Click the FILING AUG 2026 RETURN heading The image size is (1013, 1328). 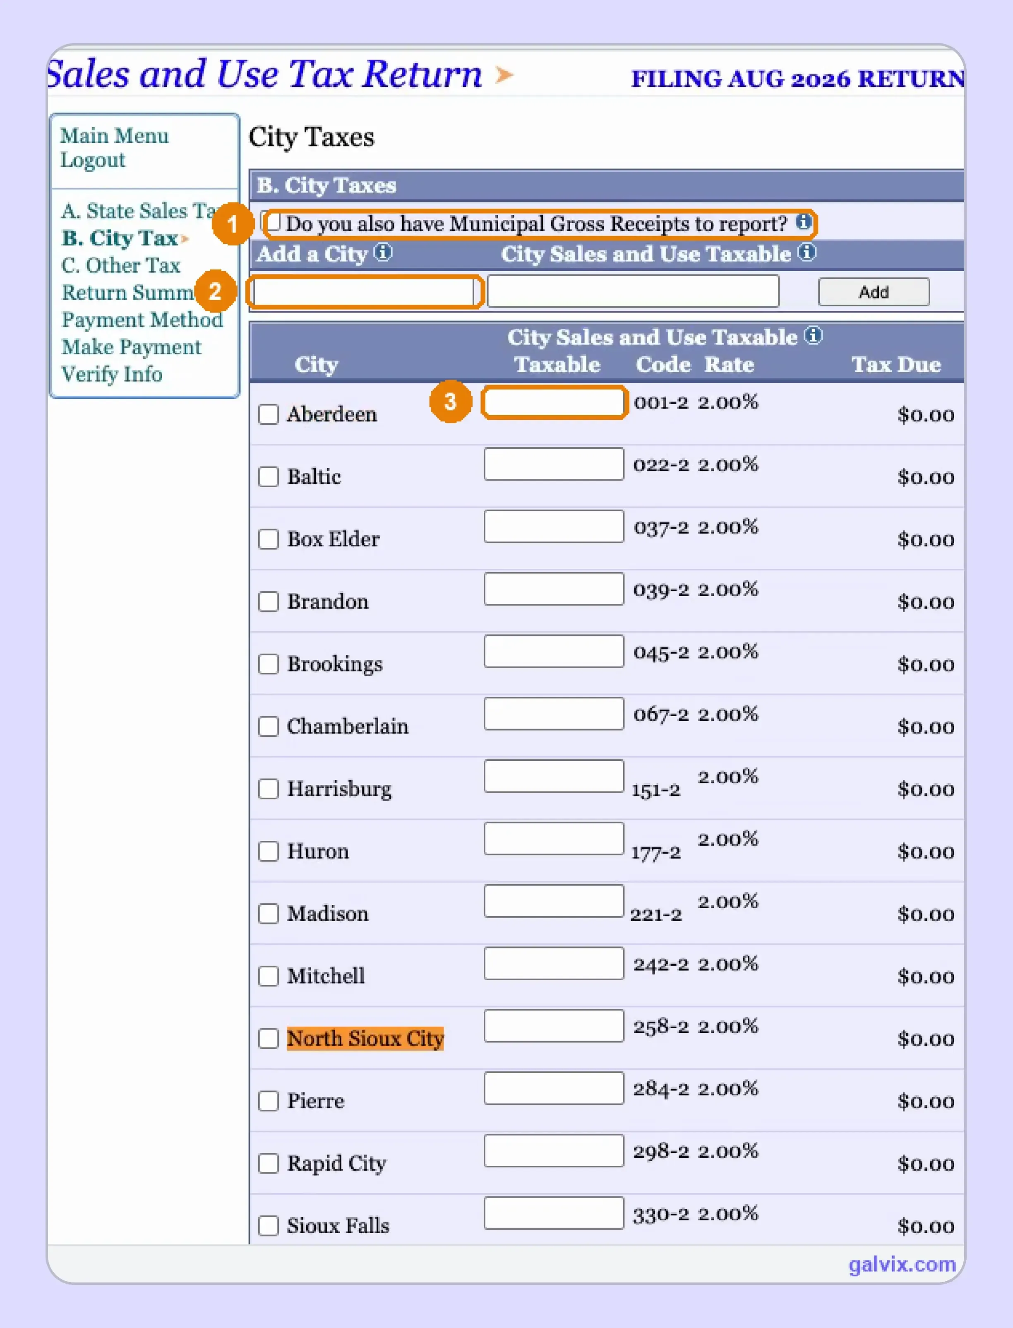(797, 78)
